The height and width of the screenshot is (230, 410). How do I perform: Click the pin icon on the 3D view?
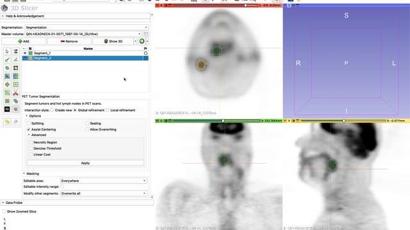click(285, 5)
